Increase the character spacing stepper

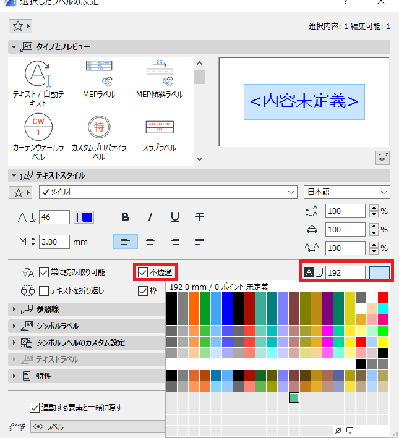374,245
